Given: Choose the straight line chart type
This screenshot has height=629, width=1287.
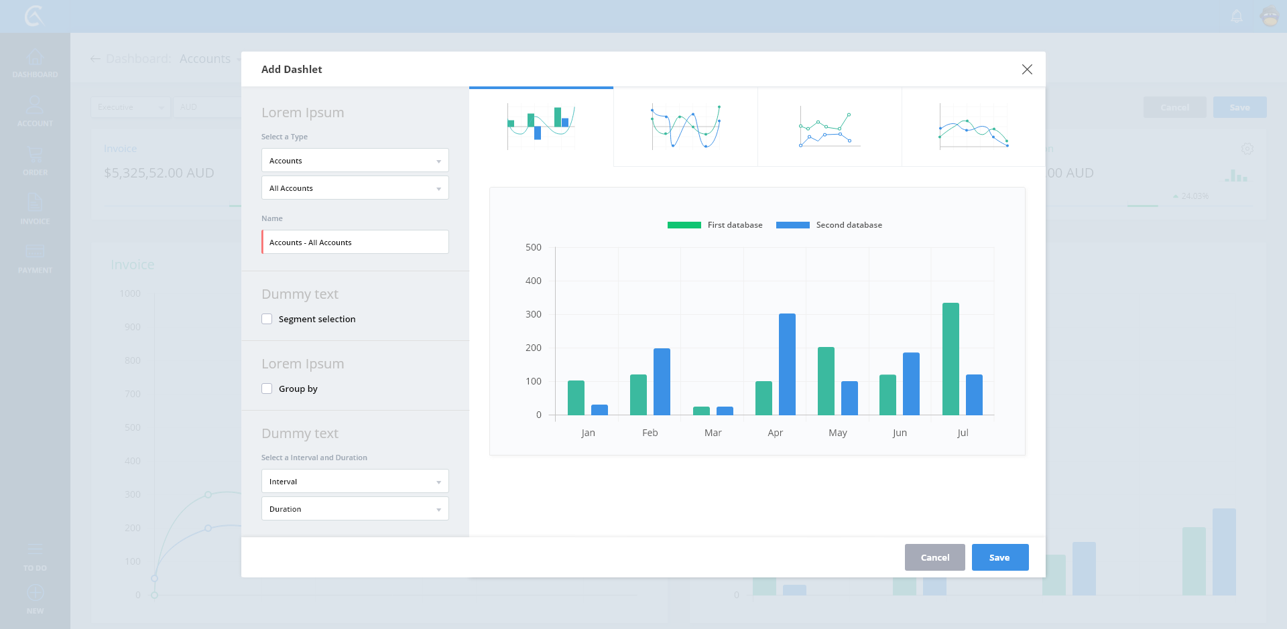Looking at the screenshot, I should 829,127.
